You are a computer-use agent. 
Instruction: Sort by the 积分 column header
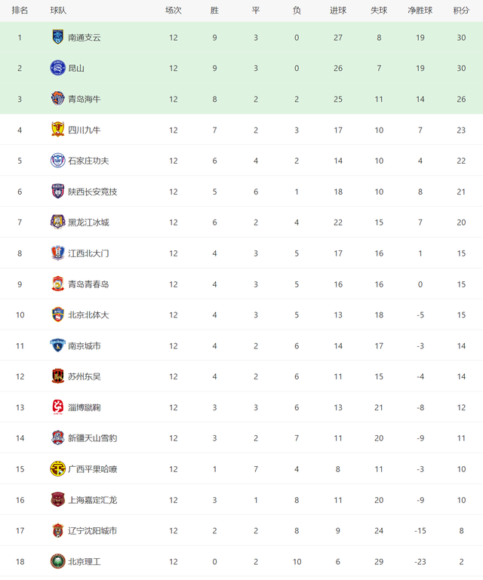461,11
